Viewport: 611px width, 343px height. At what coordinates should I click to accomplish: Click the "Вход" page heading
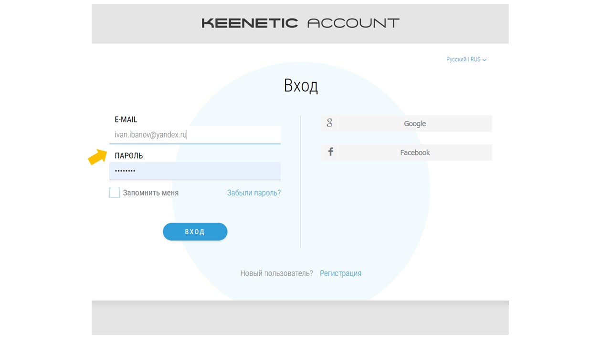click(301, 86)
